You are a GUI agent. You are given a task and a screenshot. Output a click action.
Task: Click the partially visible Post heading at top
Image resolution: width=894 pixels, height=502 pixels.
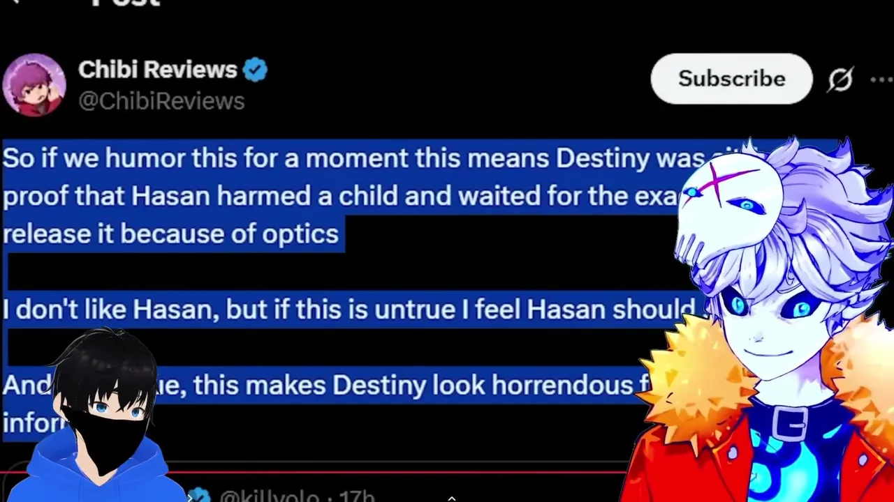coord(126,3)
